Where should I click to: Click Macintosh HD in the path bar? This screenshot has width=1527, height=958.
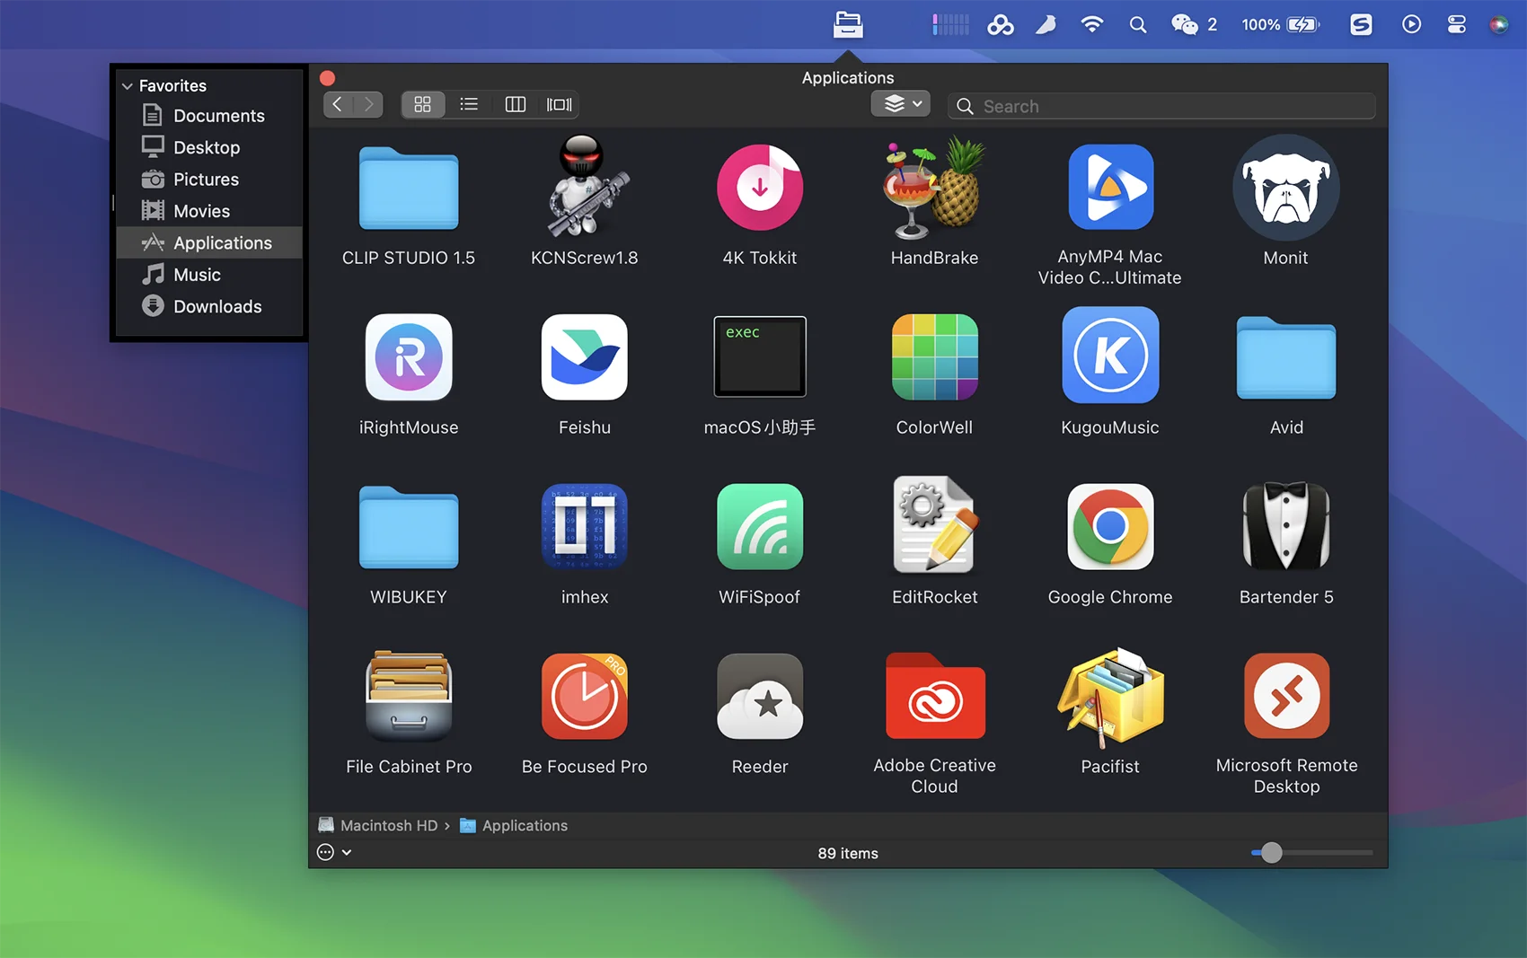[x=378, y=825]
